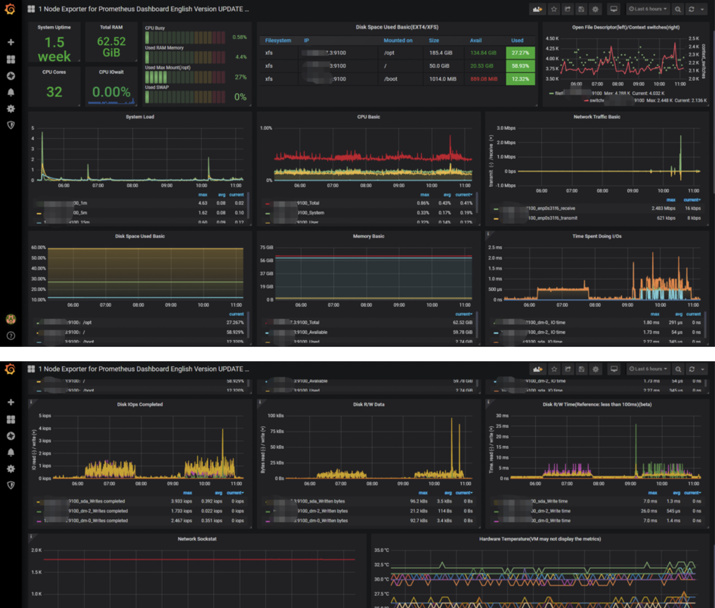715x608 pixels.
Task: Sort table by Filesystem column
Action: [x=278, y=41]
